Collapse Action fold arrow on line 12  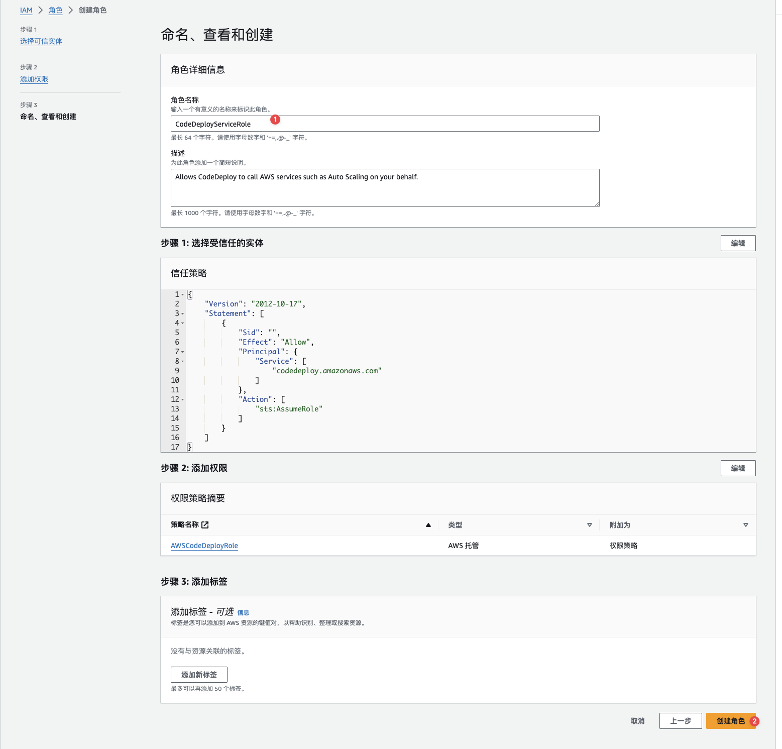[183, 400]
